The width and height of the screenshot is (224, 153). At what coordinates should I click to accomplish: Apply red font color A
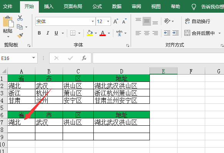(x=103, y=33)
